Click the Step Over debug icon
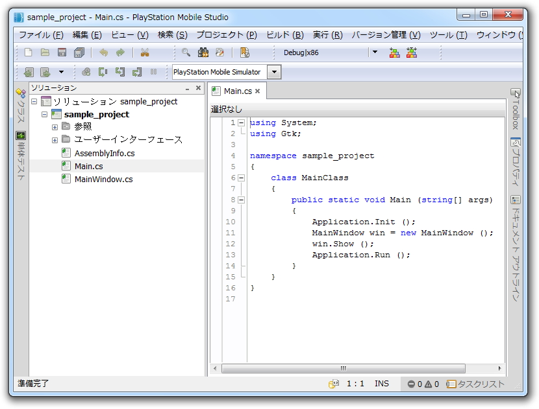539x409 pixels. click(103, 72)
